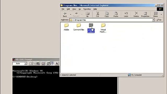The height and width of the screenshot is (94, 167).
Task: Open Properties in MS-DOS Prompt toolbar
Action: (48, 63)
